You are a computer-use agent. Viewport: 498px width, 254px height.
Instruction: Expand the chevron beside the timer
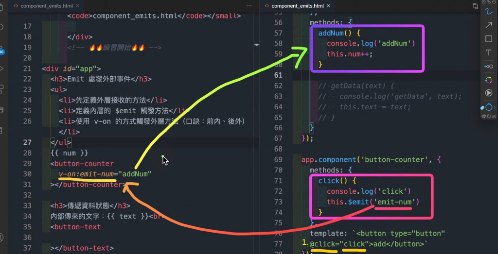(x=495, y=107)
